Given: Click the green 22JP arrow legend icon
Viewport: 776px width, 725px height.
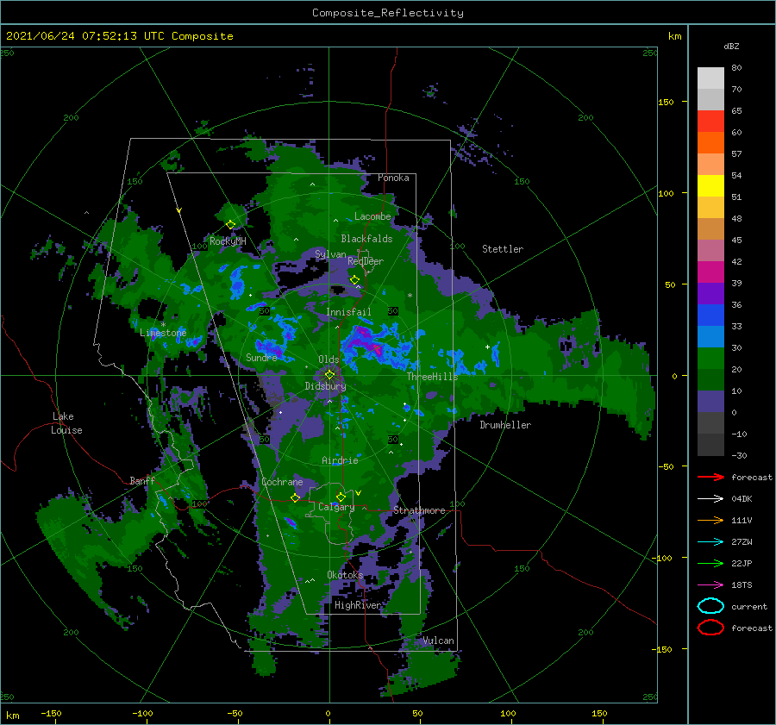Looking at the screenshot, I should (710, 563).
